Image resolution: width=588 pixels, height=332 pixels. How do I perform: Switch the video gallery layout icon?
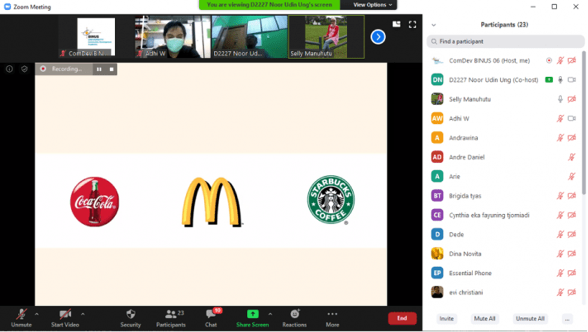(x=397, y=24)
